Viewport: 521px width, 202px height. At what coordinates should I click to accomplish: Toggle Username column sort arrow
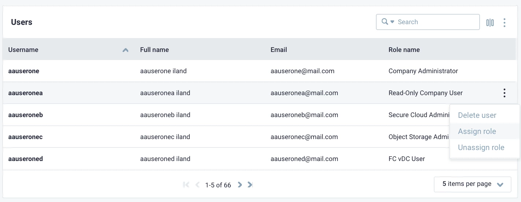pos(125,50)
